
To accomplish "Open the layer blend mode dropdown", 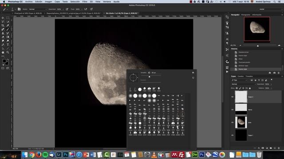I will click(243, 84).
